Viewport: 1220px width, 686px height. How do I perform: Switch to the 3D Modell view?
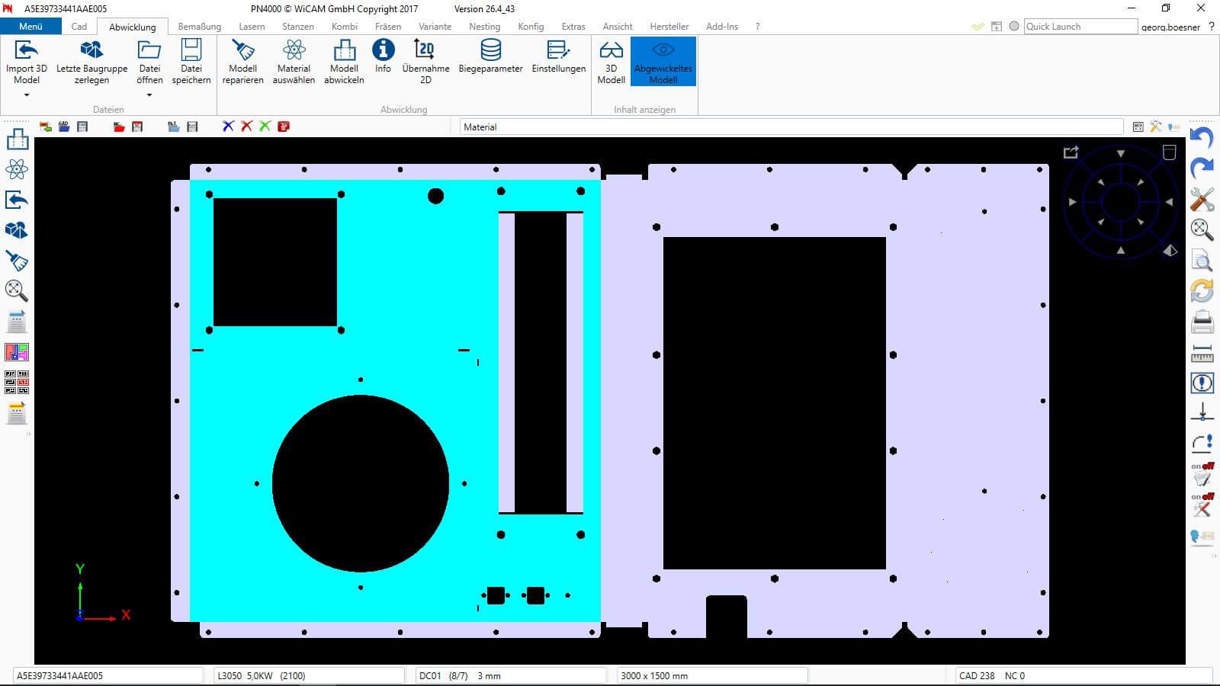pos(611,61)
